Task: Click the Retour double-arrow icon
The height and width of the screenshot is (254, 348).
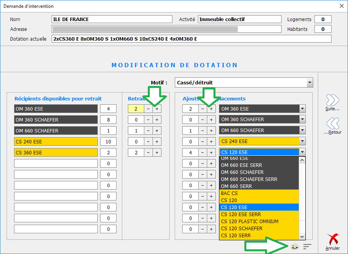Action: click(x=332, y=123)
